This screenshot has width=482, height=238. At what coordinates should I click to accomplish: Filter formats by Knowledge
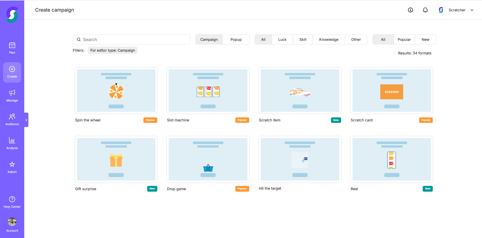[x=329, y=39]
